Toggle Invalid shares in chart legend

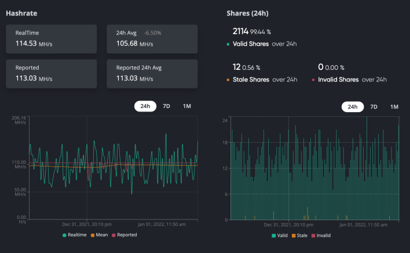(x=321, y=236)
